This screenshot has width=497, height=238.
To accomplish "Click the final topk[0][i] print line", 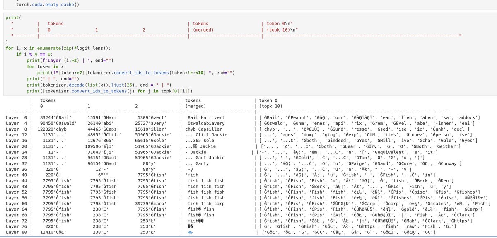I will [x=110, y=91].
